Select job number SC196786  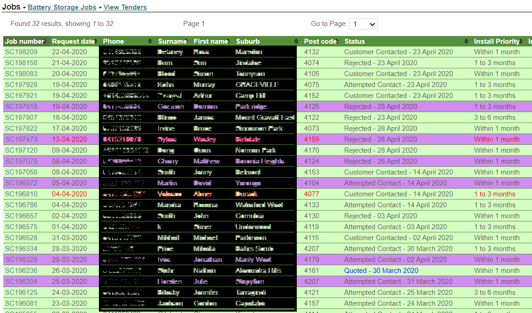pyautogui.click(x=21, y=205)
